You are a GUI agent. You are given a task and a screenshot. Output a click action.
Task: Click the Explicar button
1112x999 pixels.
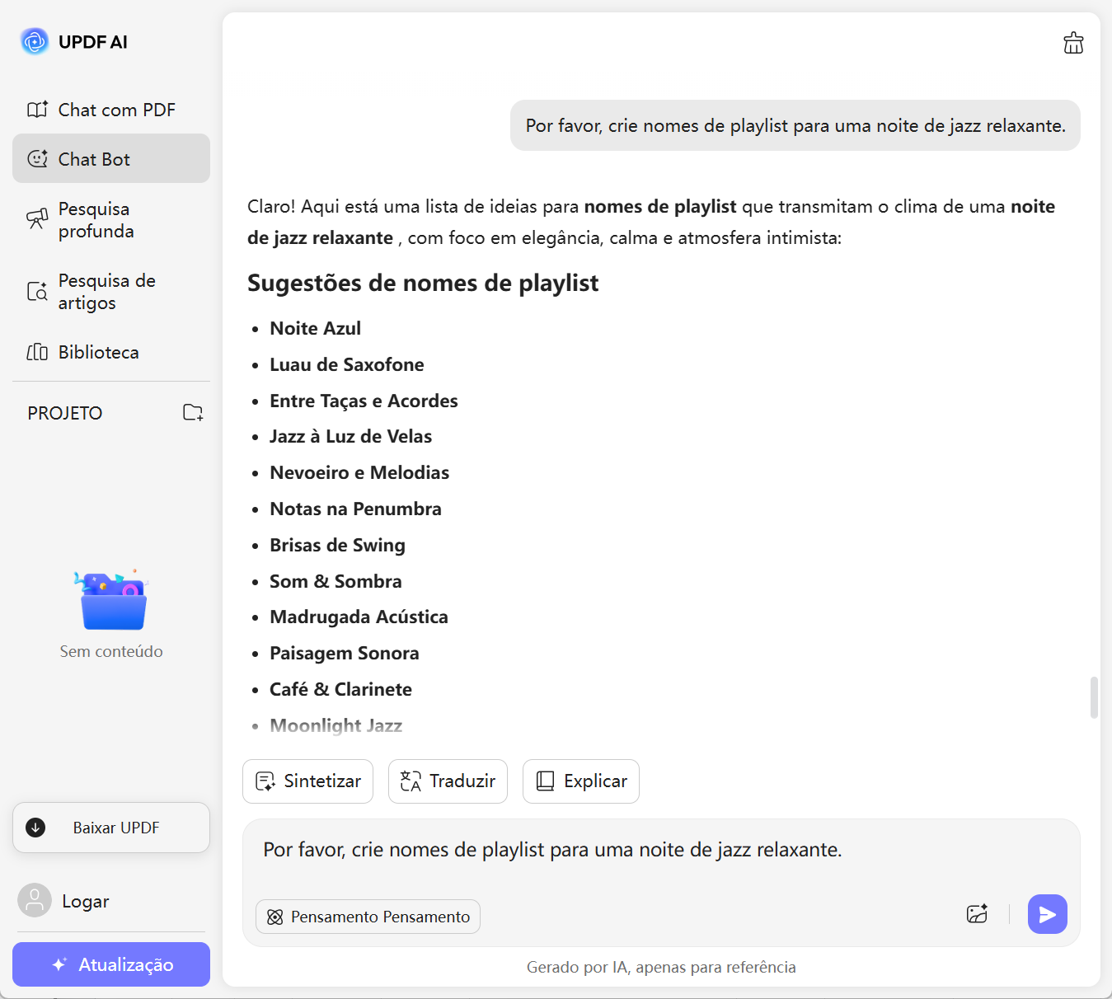click(580, 781)
